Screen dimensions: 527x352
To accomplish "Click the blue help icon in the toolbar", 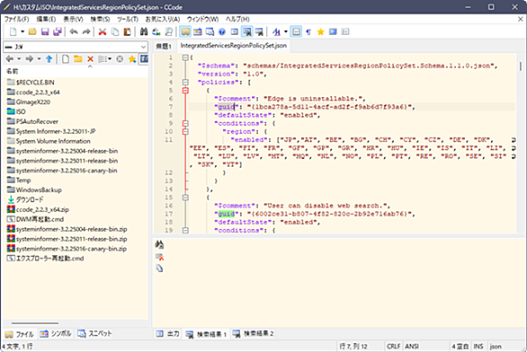I will pyautogui.click(x=222, y=32).
